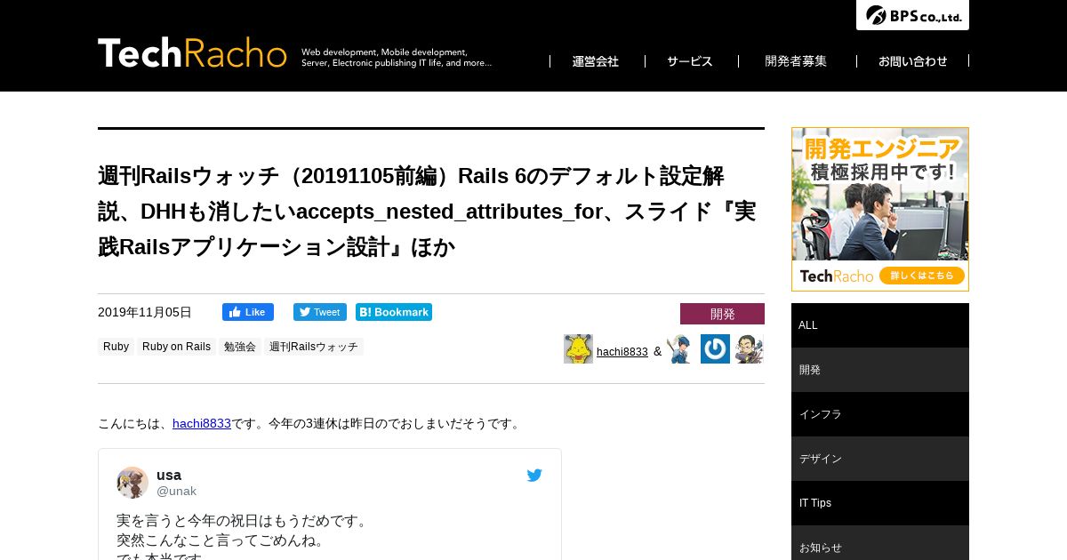Select the デザイン sidebar category
The image size is (1067, 560).
(880, 459)
